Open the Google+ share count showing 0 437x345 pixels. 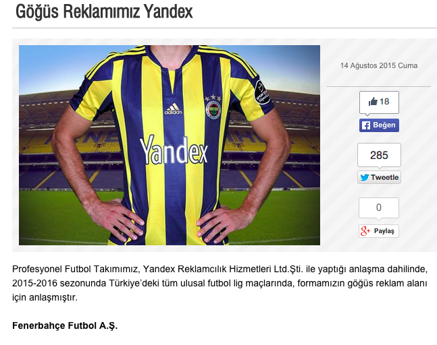379,208
